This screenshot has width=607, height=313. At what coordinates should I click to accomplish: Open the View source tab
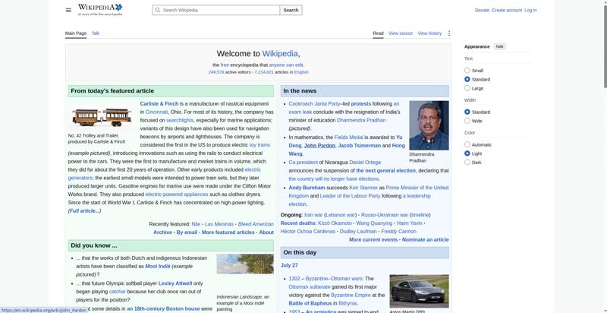(x=401, y=33)
